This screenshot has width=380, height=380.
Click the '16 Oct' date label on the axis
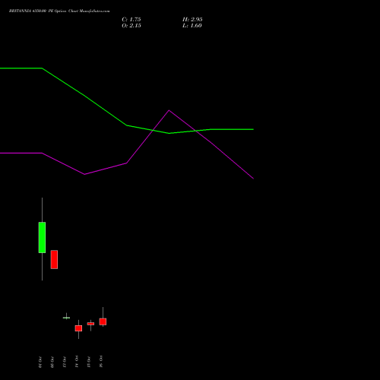pyautogui.click(x=101, y=362)
